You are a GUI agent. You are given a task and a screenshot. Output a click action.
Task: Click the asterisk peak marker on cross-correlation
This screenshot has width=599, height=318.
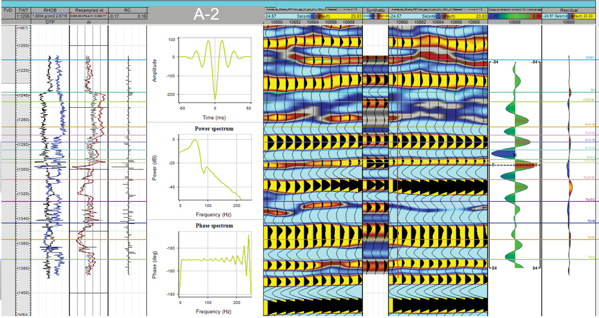tap(515, 155)
